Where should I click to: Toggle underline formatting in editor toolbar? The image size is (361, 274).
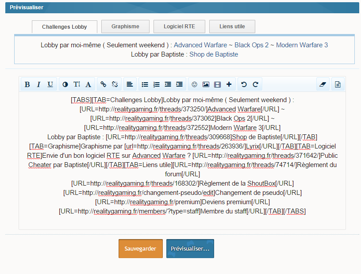(x=50, y=84)
